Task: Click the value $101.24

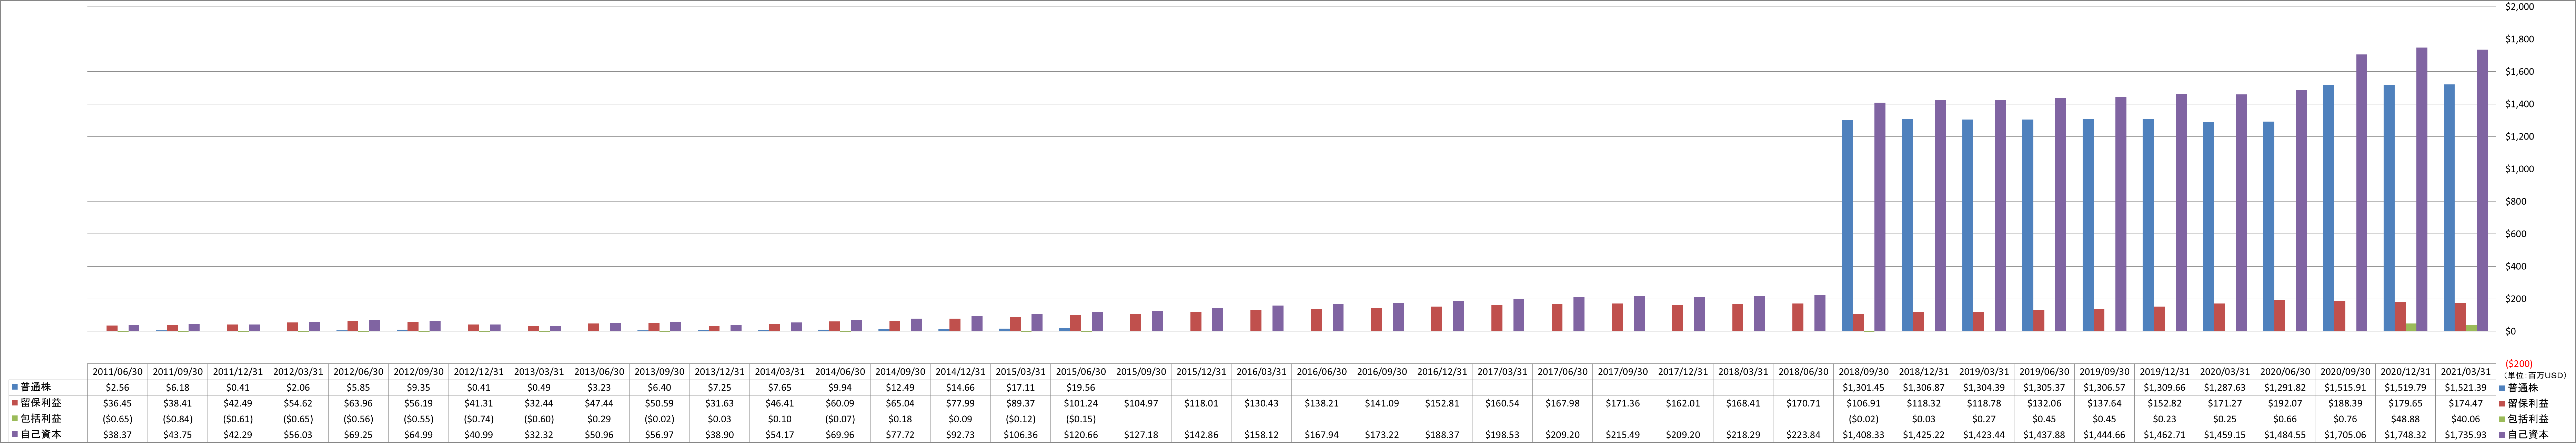Action: coord(1081,403)
